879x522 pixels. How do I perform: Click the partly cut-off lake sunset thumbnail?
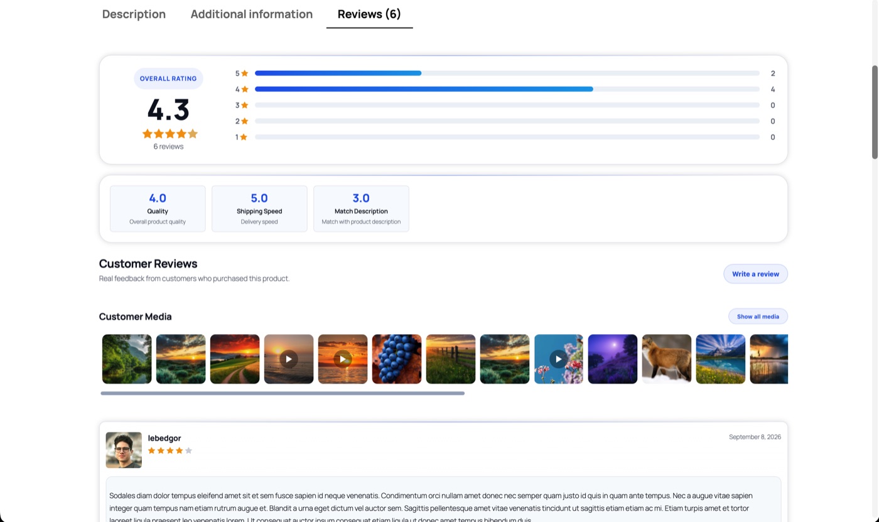(769, 359)
